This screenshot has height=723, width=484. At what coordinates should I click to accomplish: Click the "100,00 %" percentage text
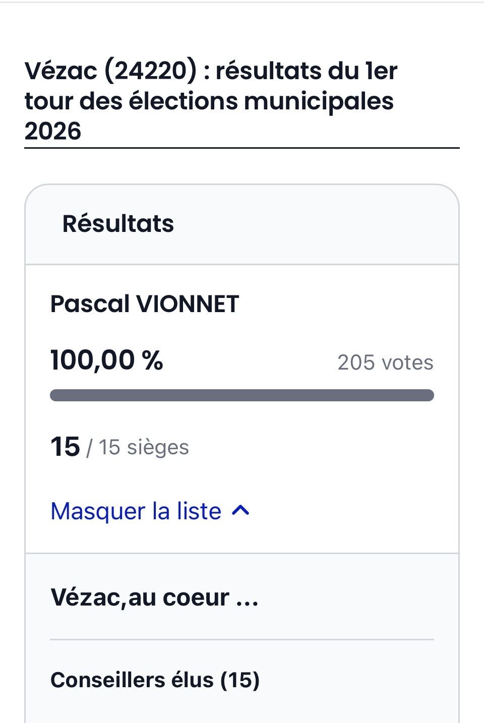click(x=107, y=360)
